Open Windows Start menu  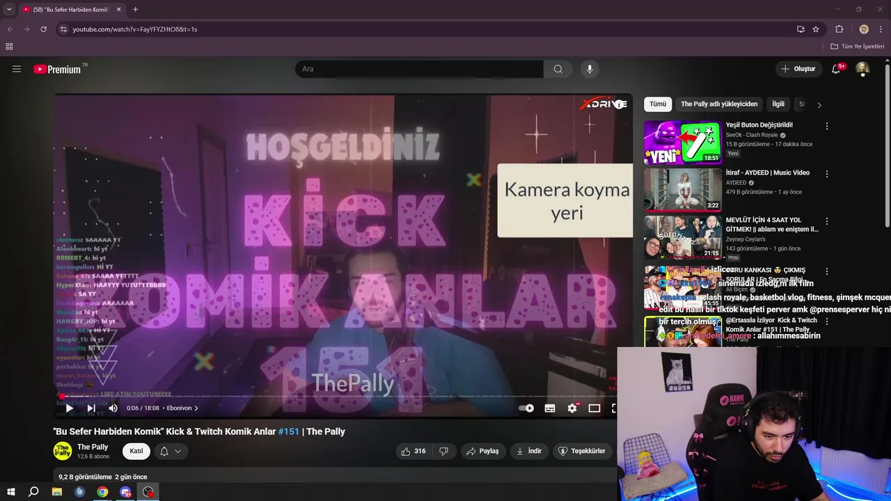pos(11,492)
